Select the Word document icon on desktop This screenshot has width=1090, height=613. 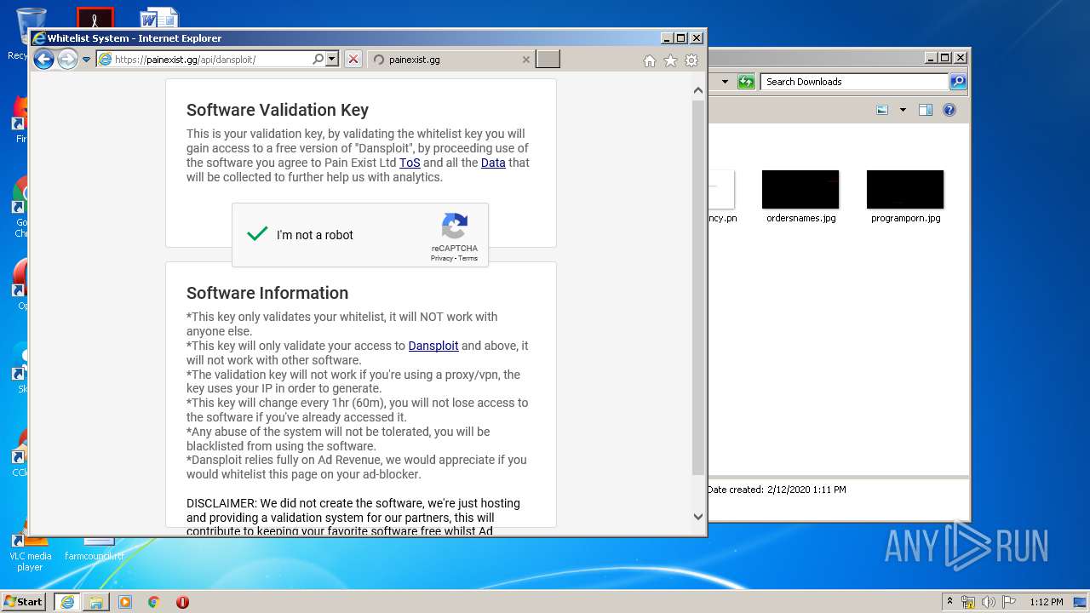159,17
